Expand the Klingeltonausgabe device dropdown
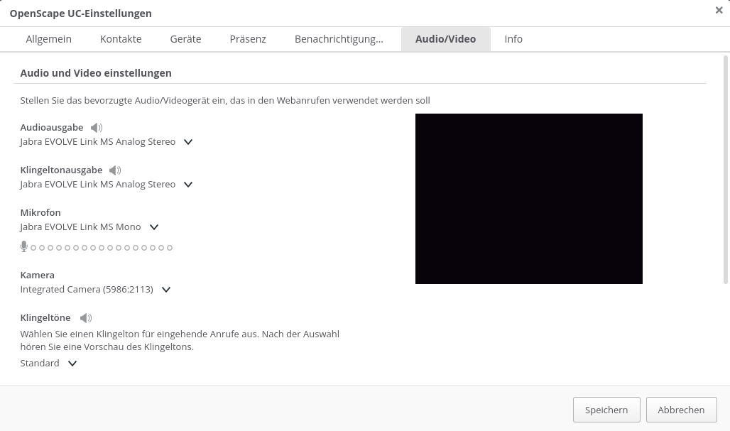This screenshot has width=730, height=431. 188,185
